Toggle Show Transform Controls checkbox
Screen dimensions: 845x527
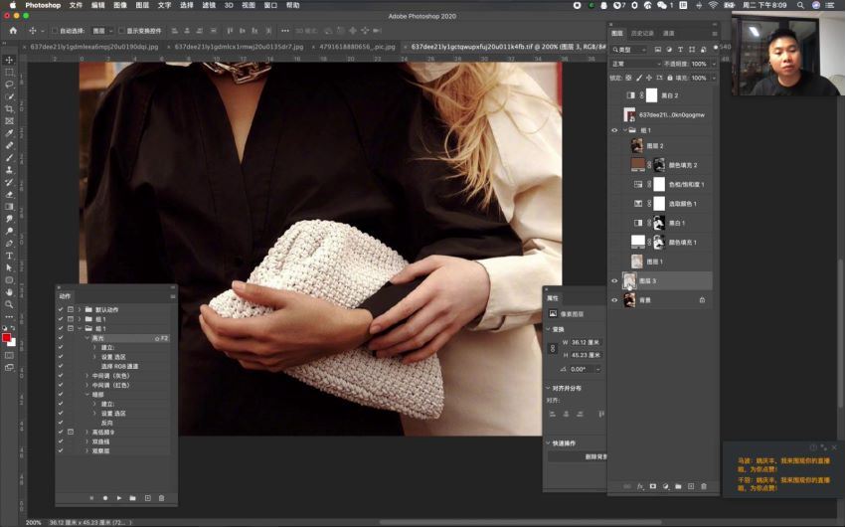coord(121,31)
